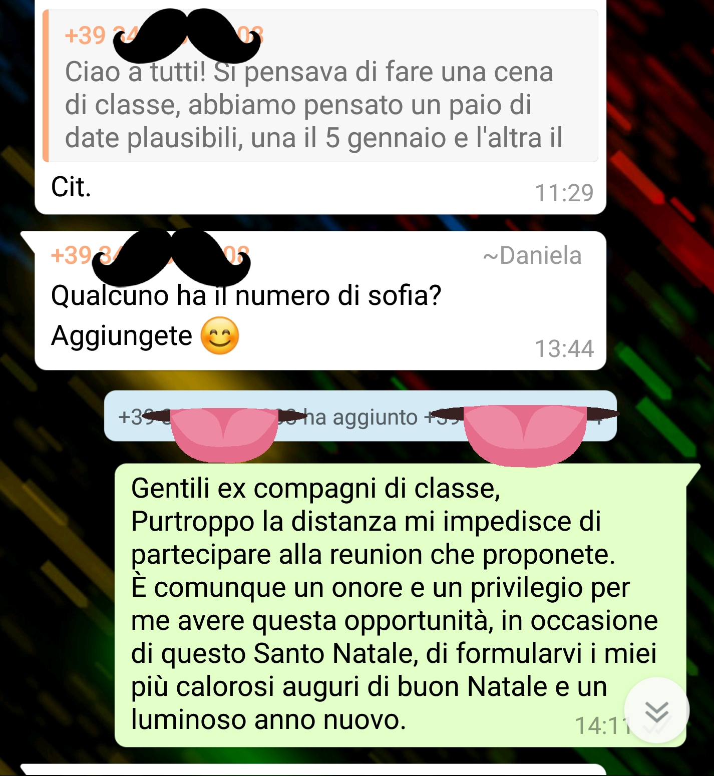Click the 14:11 timestamp on green message

tap(603, 725)
